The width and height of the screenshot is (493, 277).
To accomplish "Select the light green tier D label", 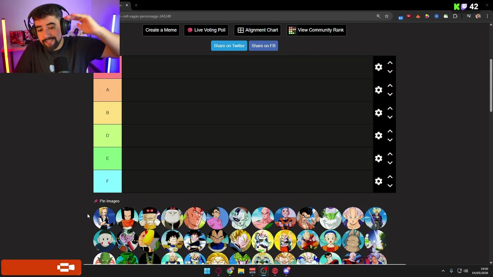I will coord(107,135).
